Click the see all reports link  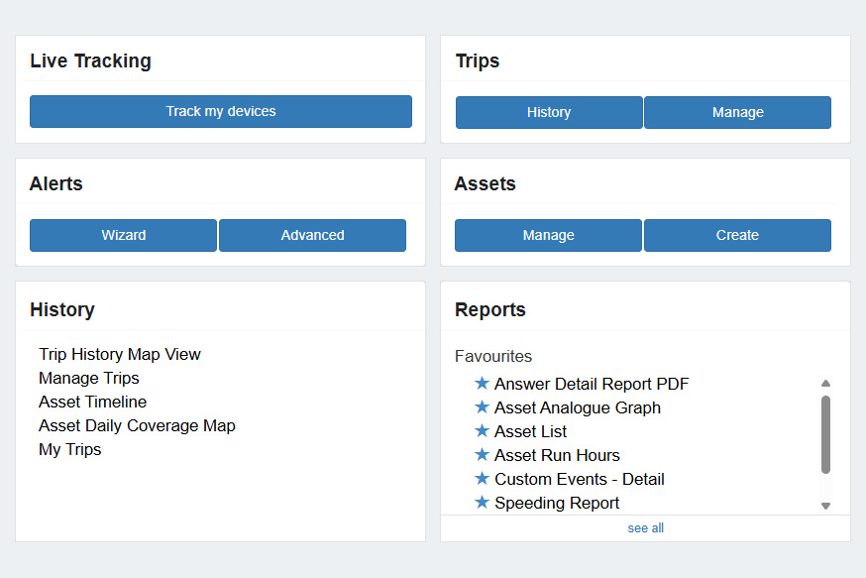pyautogui.click(x=646, y=528)
